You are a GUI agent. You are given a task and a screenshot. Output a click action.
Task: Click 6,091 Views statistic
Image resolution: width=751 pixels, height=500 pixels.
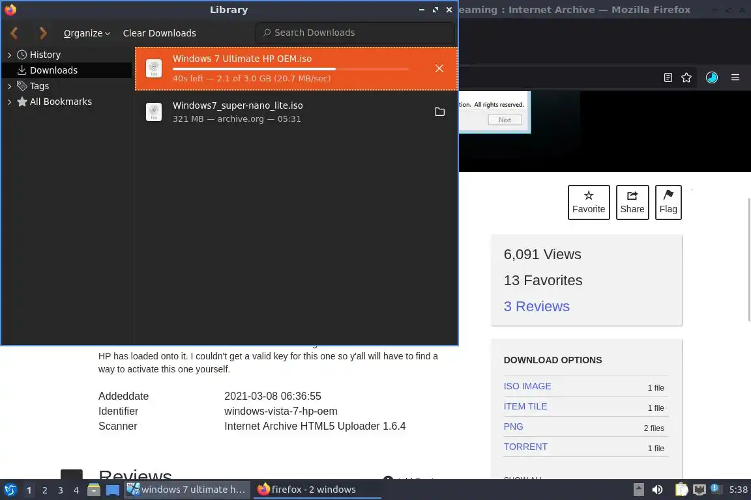coord(542,254)
